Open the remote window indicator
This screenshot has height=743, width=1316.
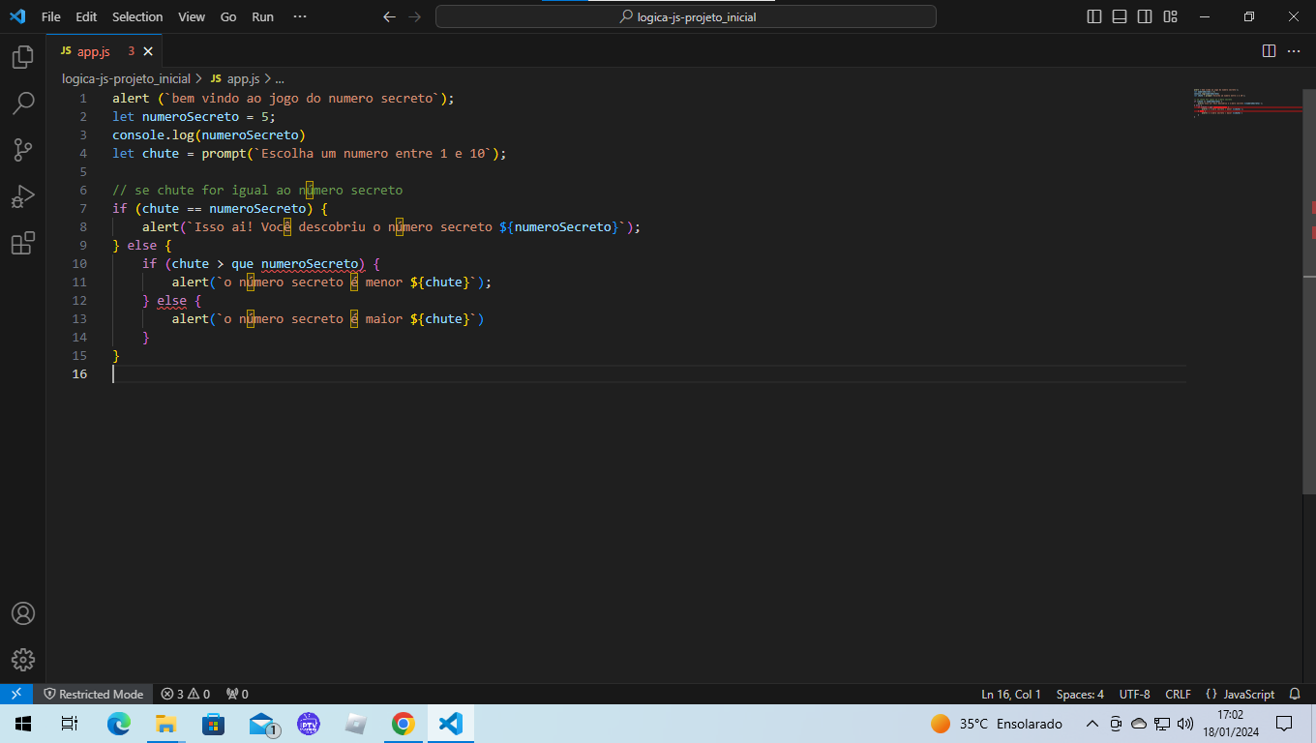tap(16, 694)
